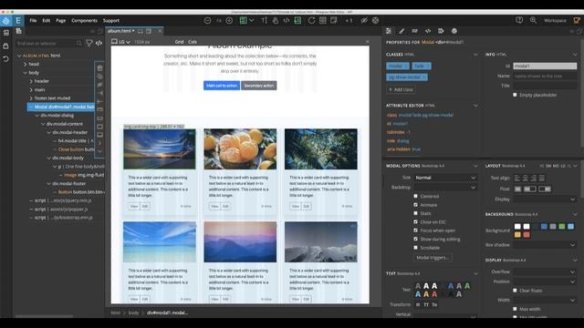Open the Style brush panel icon
Viewport: 584px width, 328px height.
click(x=401, y=31)
